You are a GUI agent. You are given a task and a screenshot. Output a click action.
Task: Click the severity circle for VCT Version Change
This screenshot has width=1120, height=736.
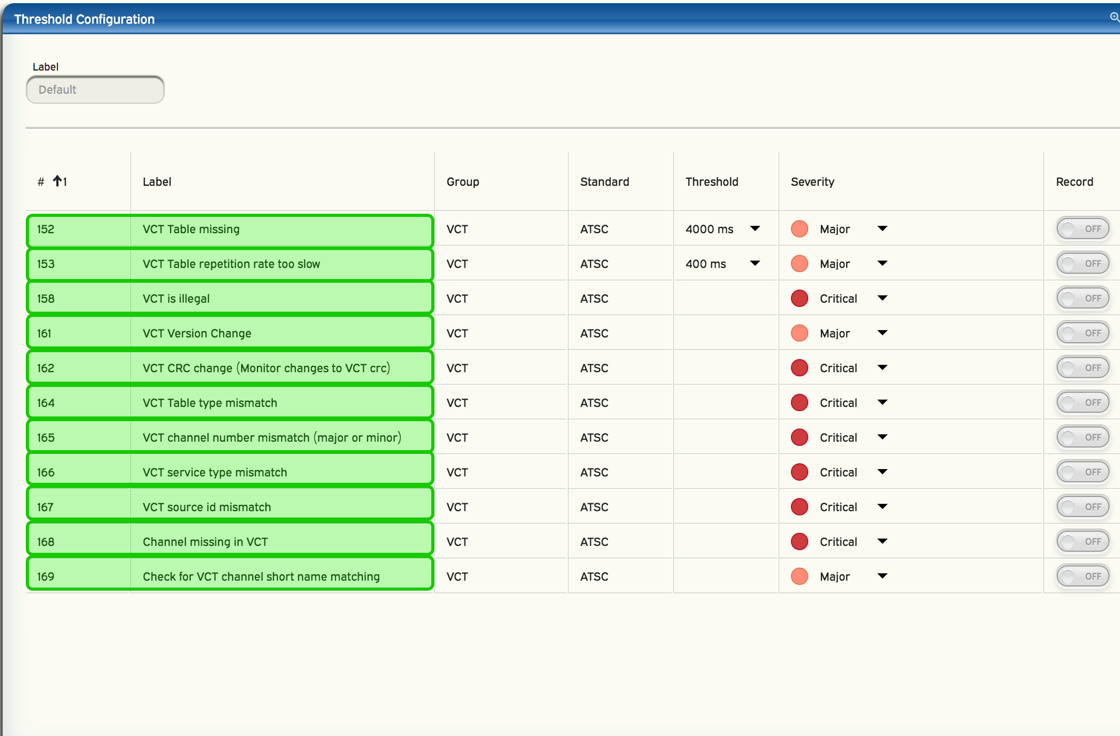[x=799, y=333]
